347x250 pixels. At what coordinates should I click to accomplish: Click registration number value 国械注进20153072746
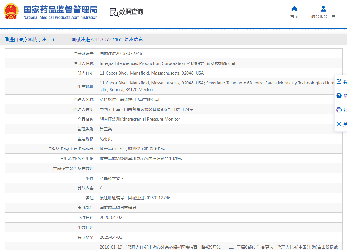point(121,54)
